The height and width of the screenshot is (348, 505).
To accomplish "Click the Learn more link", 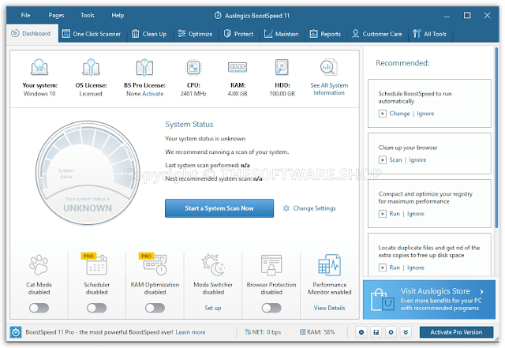I will 190,332.
